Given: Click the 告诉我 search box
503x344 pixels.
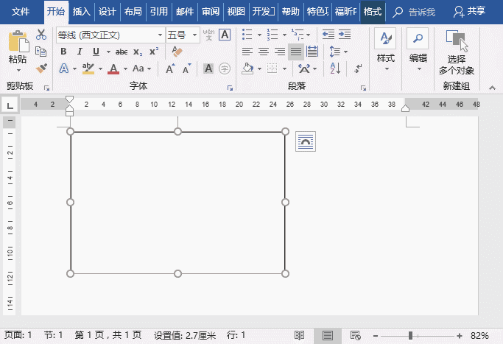Looking at the screenshot, I should (x=421, y=12).
